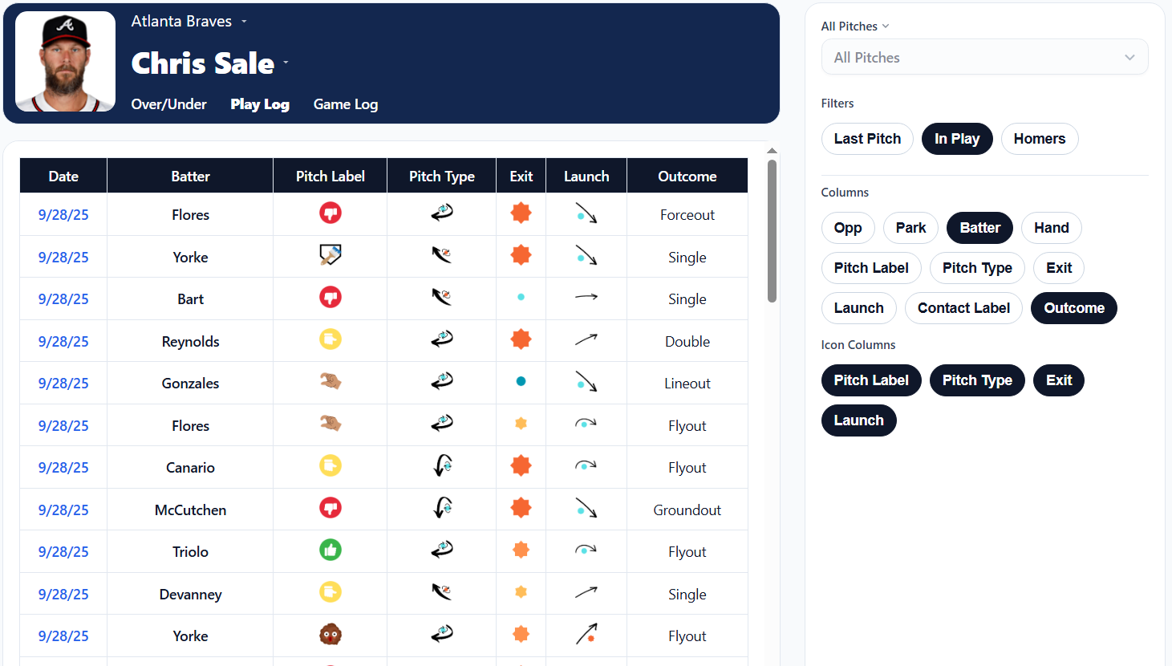
Task: Click Chris Sale's player headshot photo
Action: (x=66, y=62)
